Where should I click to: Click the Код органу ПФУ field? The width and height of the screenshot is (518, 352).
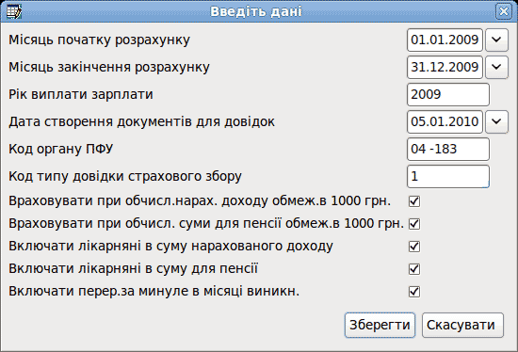coord(448,150)
